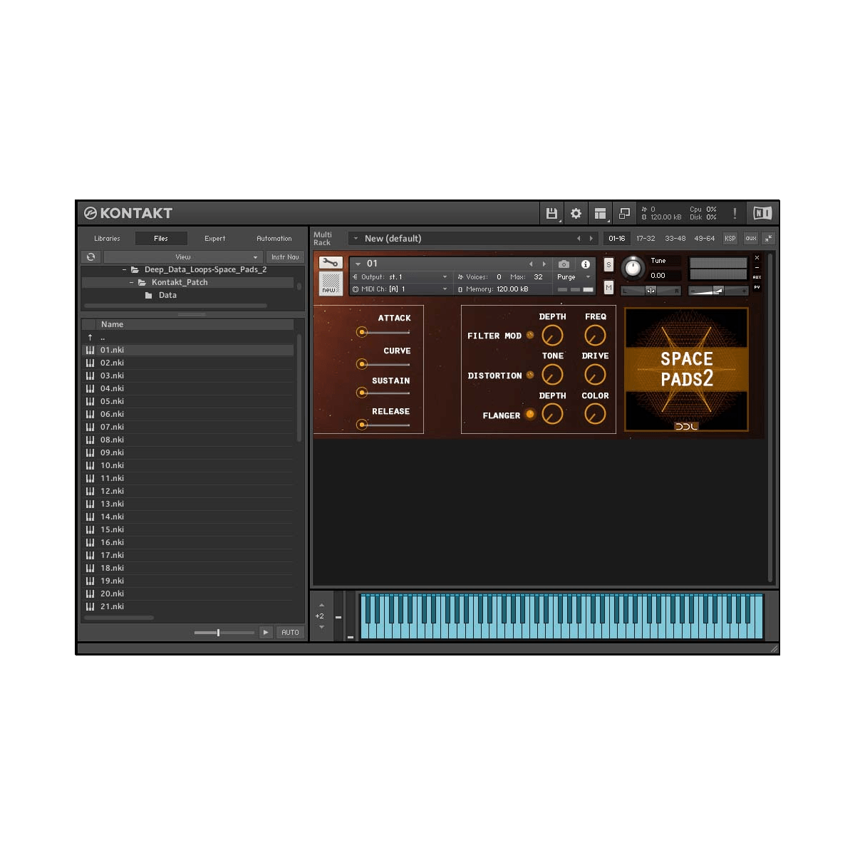Select the next multi with right arrow

click(591, 239)
